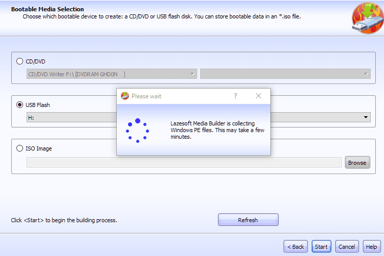This screenshot has height=256, width=384.
Task: Cancel the media builder wizard
Action: click(x=347, y=246)
